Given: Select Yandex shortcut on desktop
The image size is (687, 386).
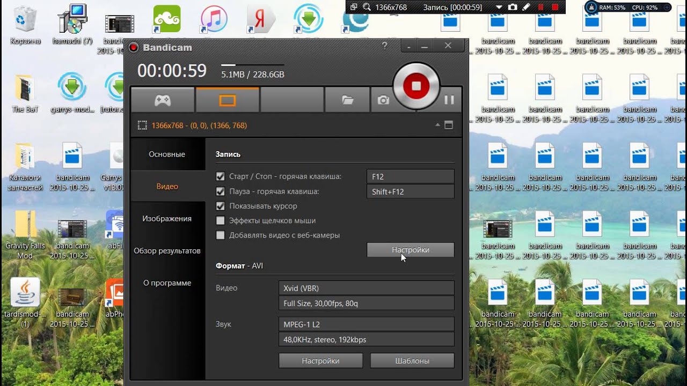Looking at the screenshot, I should [261, 20].
